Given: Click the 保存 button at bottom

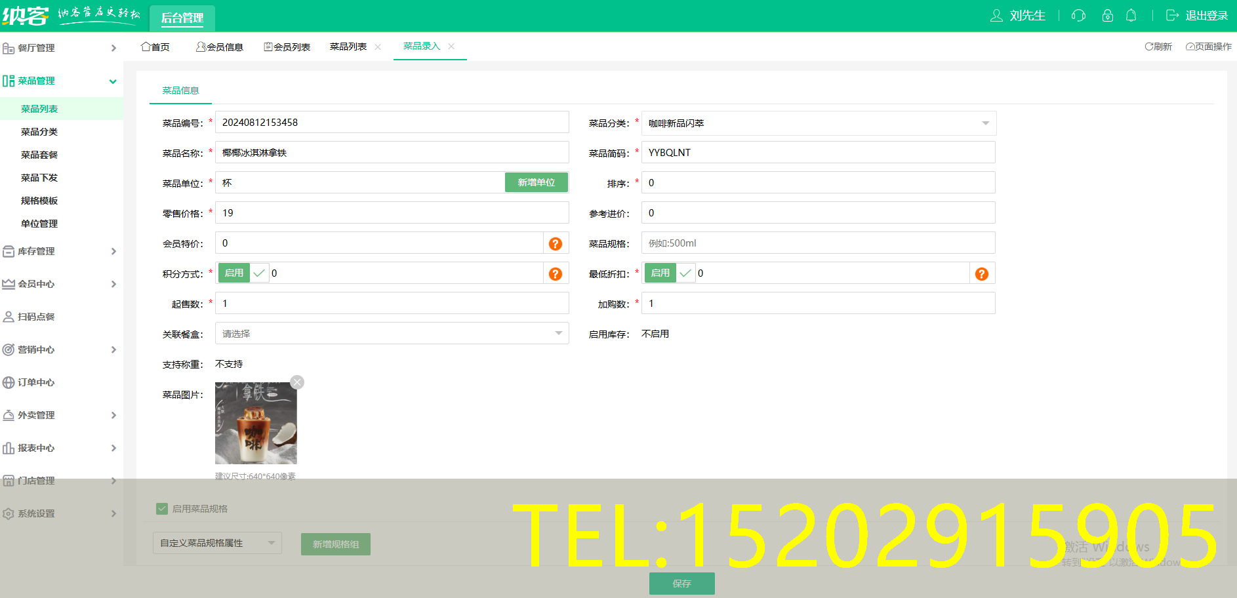Looking at the screenshot, I should tap(681, 583).
